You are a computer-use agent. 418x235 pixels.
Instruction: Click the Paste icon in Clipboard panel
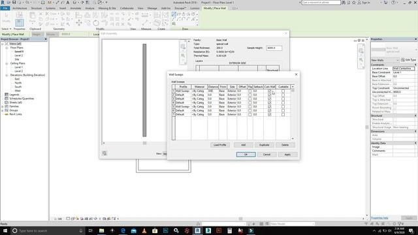(x=33, y=17)
